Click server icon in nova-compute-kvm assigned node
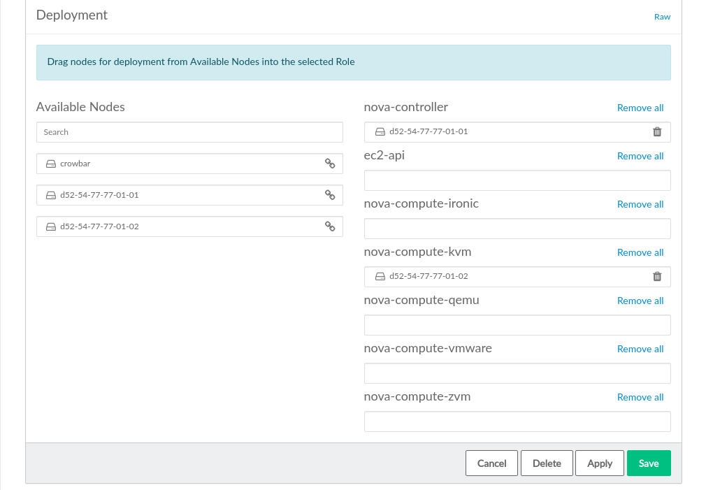This screenshot has width=706, height=490. (380, 276)
